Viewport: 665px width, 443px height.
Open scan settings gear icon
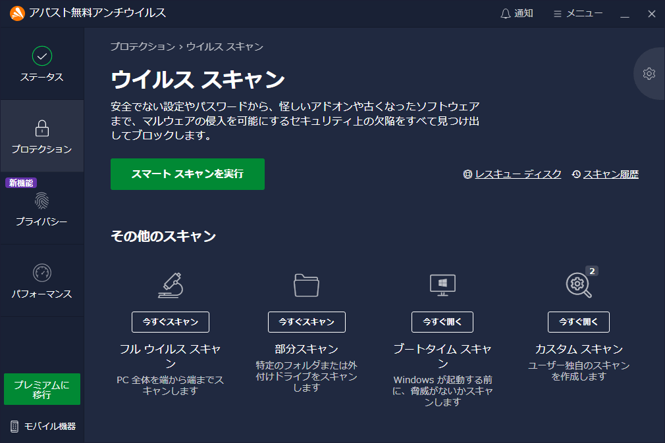[x=649, y=74]
